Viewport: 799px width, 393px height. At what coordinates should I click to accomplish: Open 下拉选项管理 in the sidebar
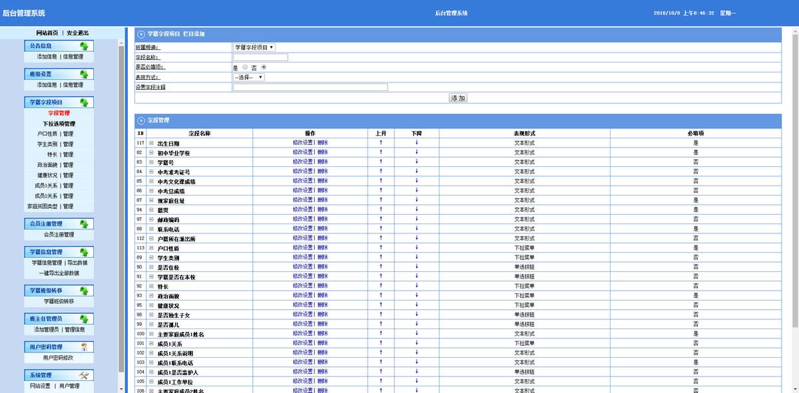click(59, 124)
